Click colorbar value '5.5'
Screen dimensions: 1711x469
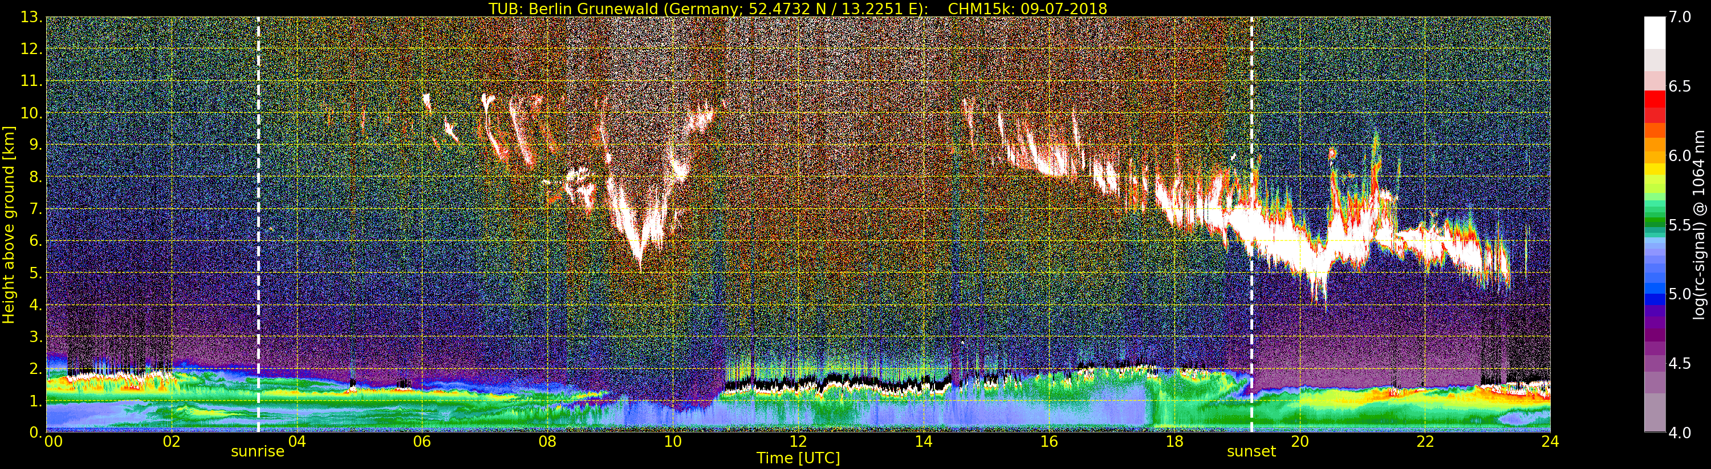[x=1680, y=225]
